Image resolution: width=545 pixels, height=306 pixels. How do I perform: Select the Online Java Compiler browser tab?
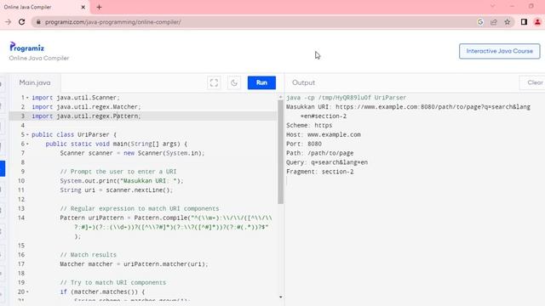pos(44,7)
